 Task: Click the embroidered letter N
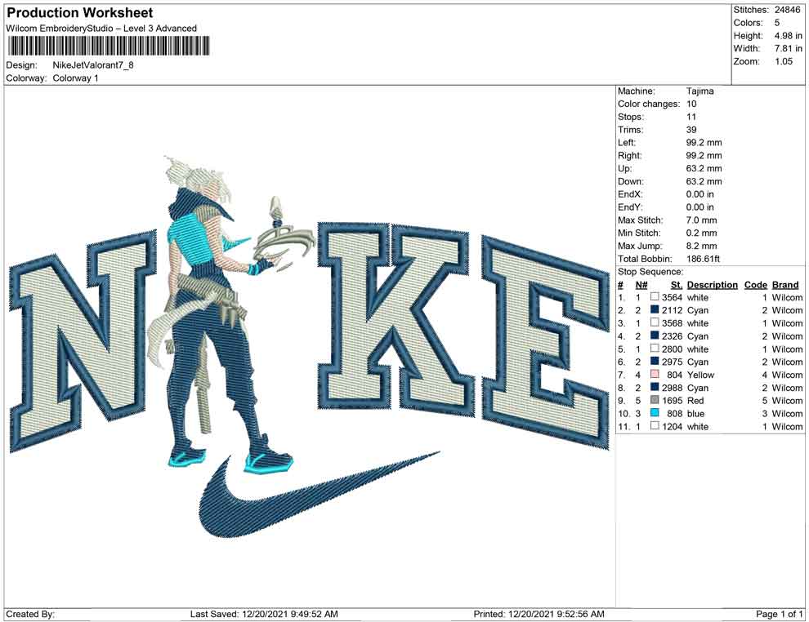pyautogui.click(x=83, y=340)
